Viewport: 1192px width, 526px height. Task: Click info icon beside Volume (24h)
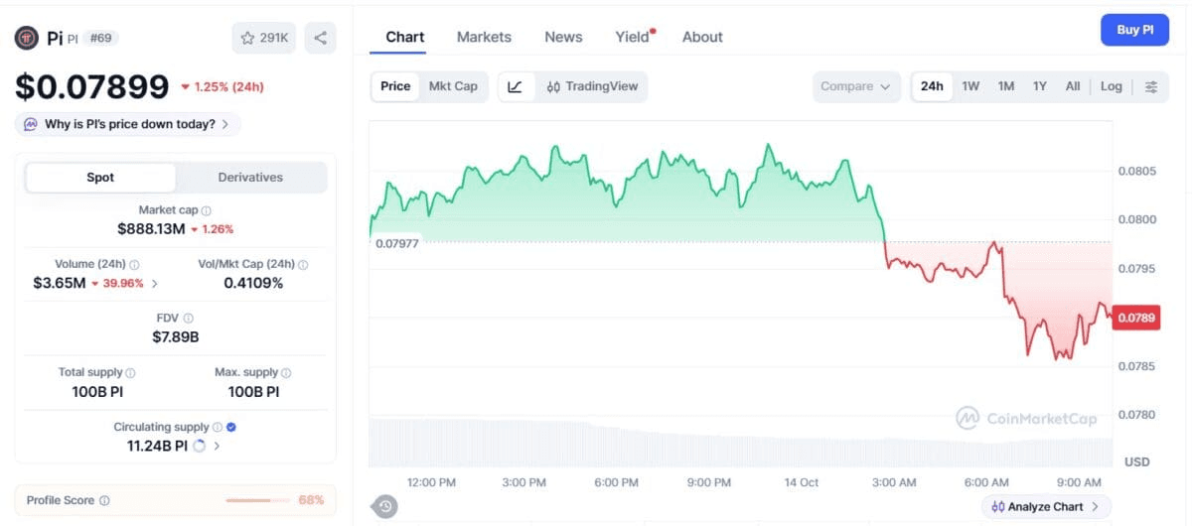coord(134,265)
